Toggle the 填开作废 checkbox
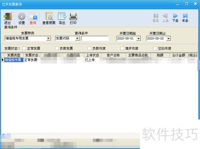 122,48
